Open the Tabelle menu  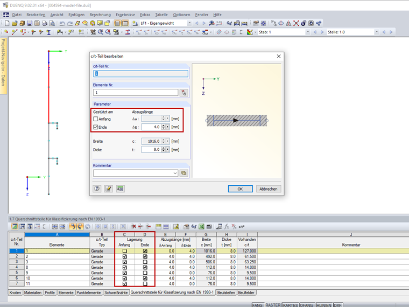tap(161, 15)
